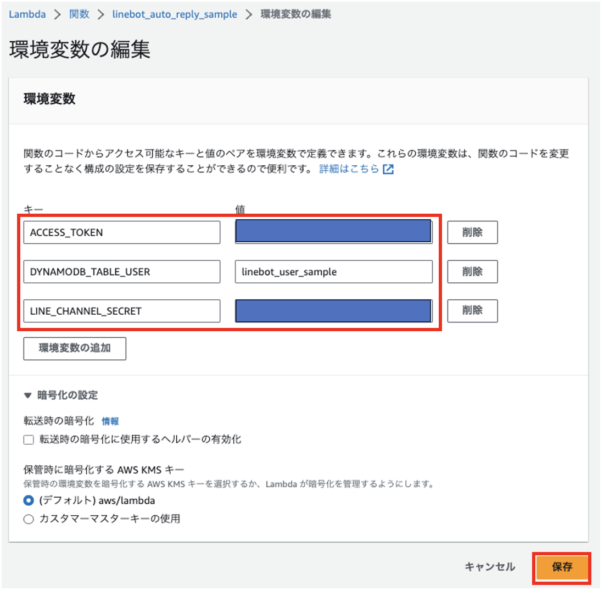Image resolution: width=604 pixels, height=591 pixels.
Task: Go to the 関数 breadcrumb link
Action: point(80,14)
